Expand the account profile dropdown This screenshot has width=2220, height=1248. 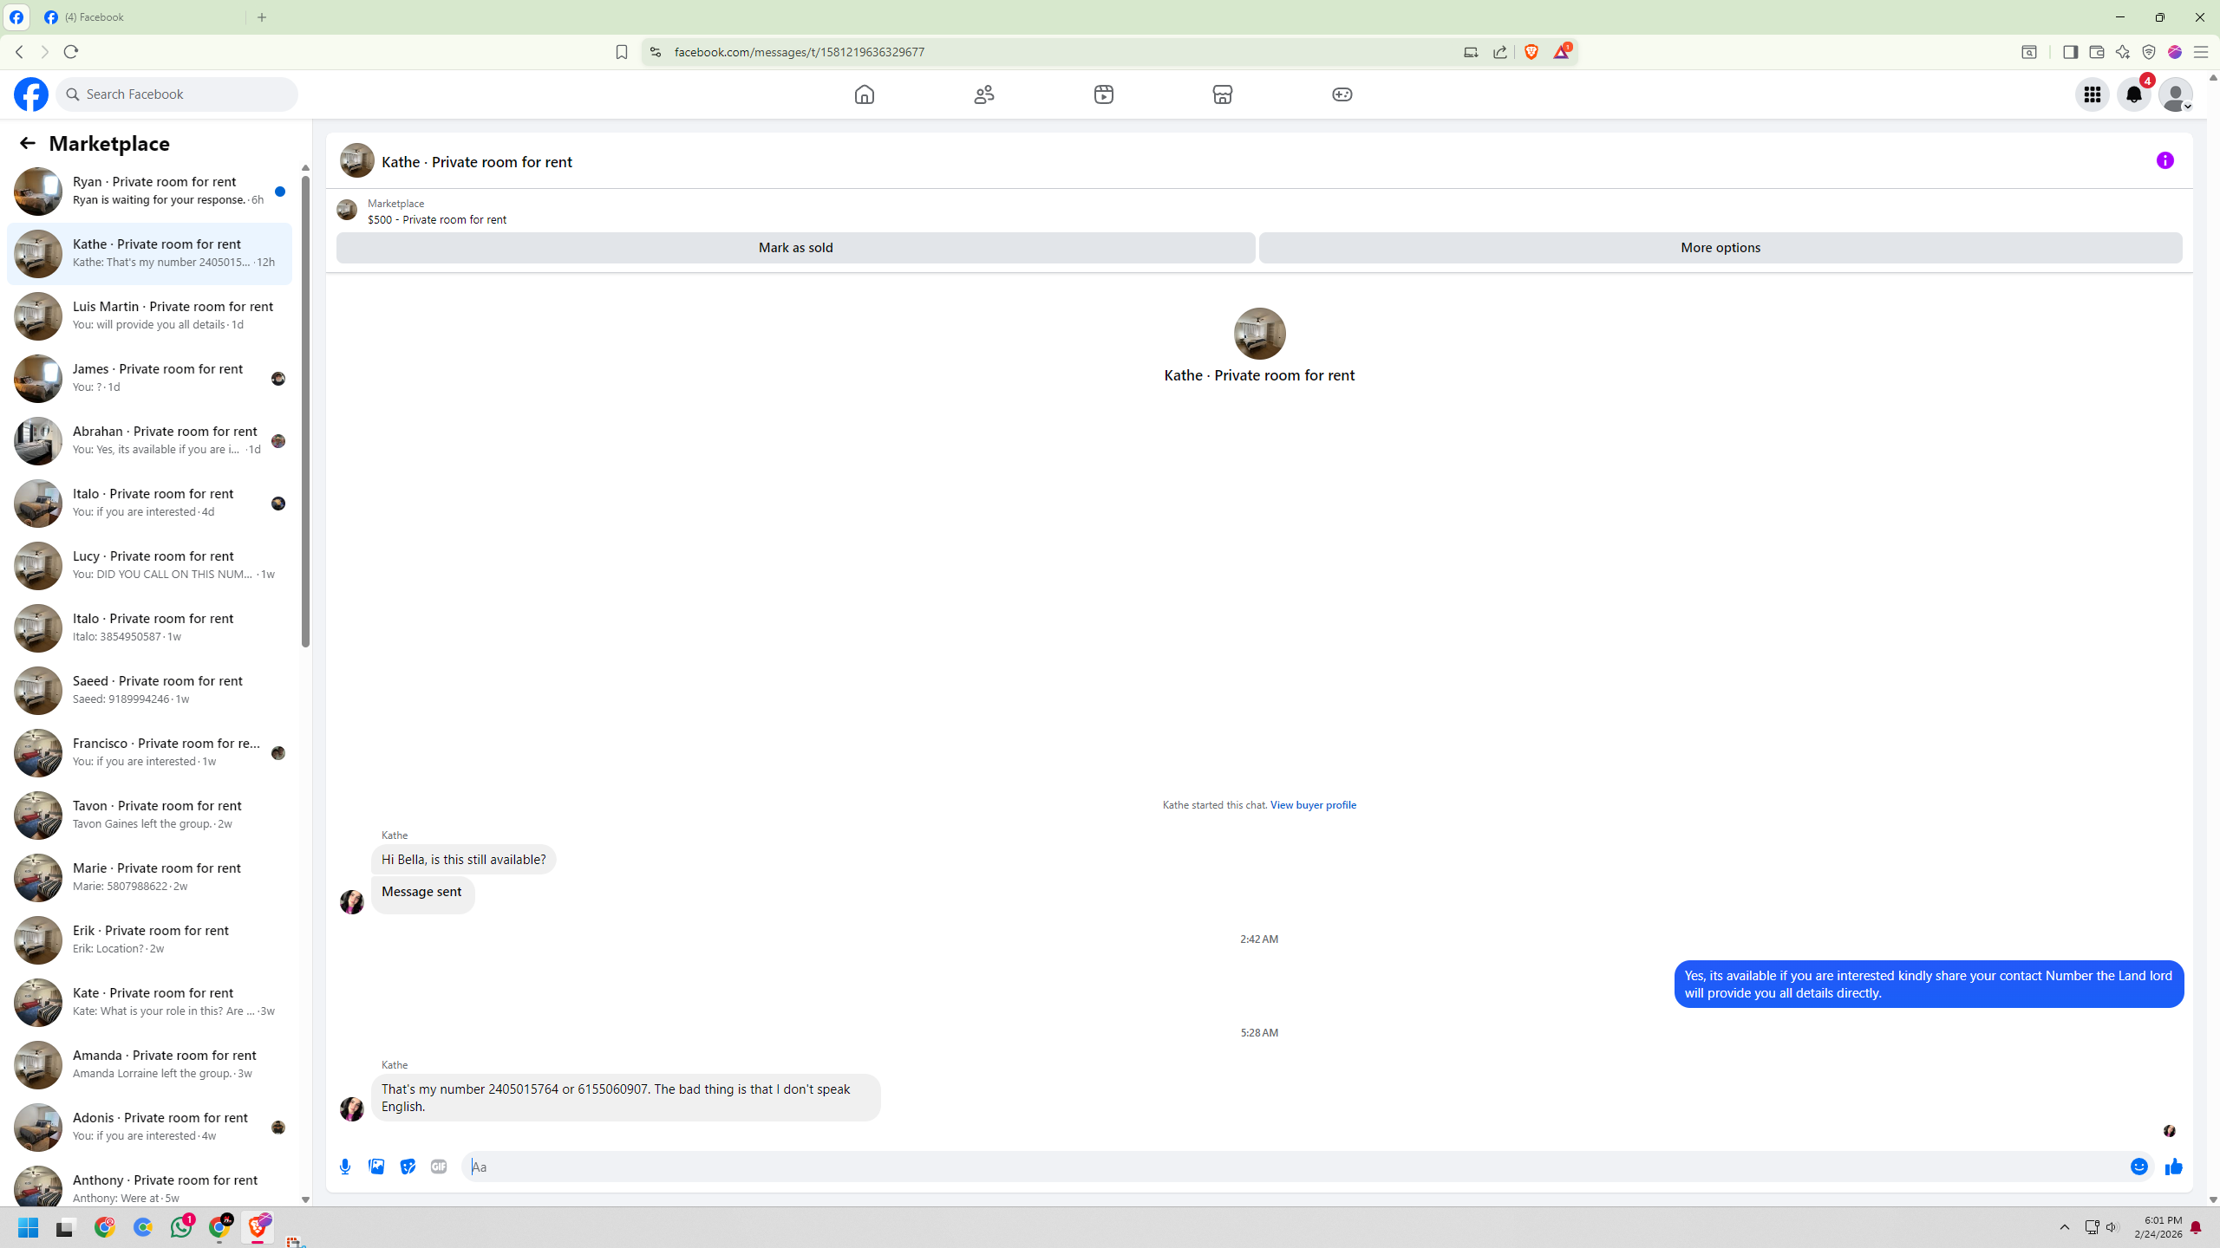tap(2175, 94)
